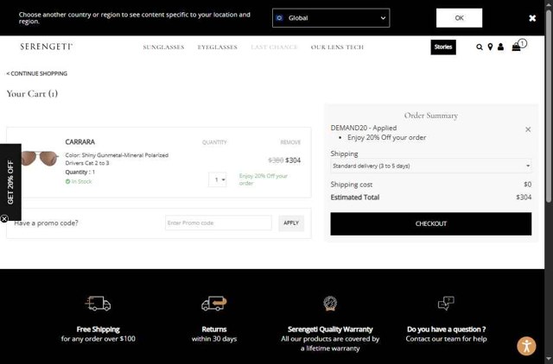Confirm country selection with OK
Screen dimensions: 553x364
point(459,18)
